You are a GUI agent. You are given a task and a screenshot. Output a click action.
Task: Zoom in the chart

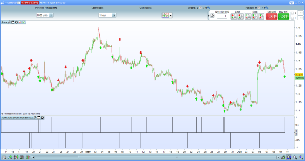[x=301, y=158]
